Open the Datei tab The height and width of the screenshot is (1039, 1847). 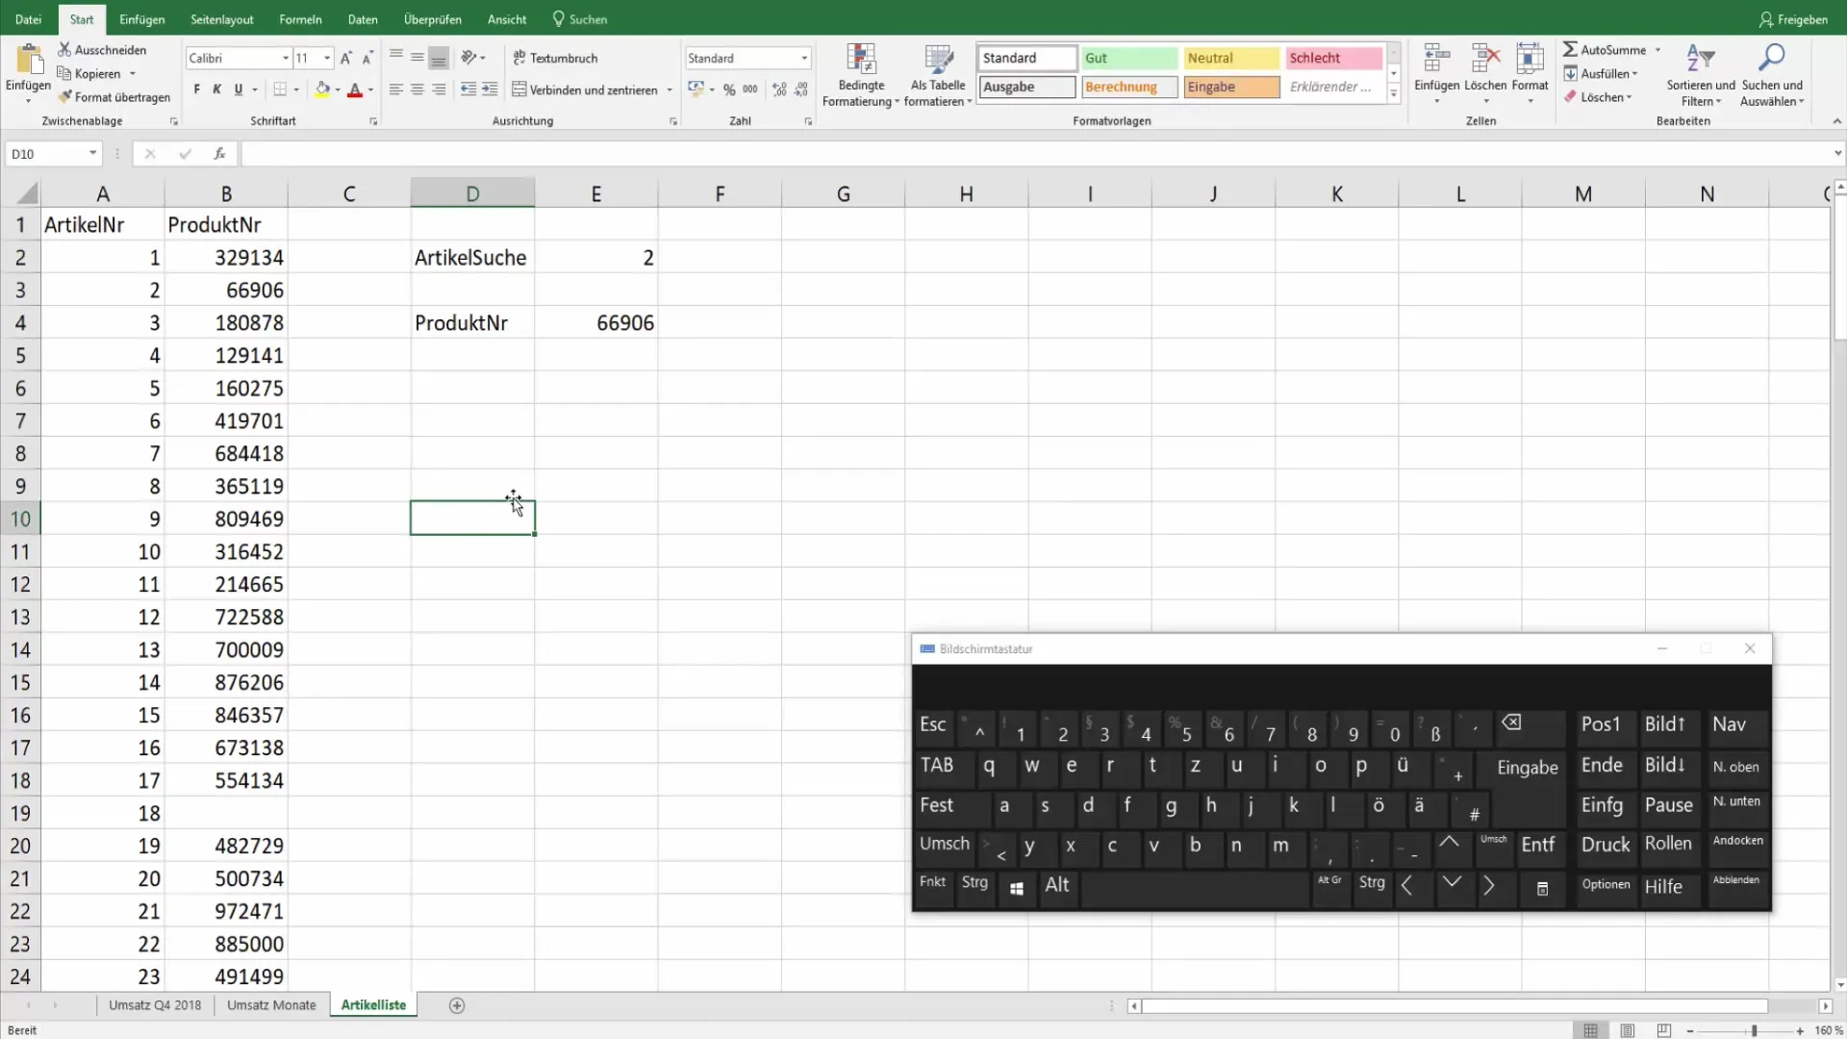click(x=28, y=19)
